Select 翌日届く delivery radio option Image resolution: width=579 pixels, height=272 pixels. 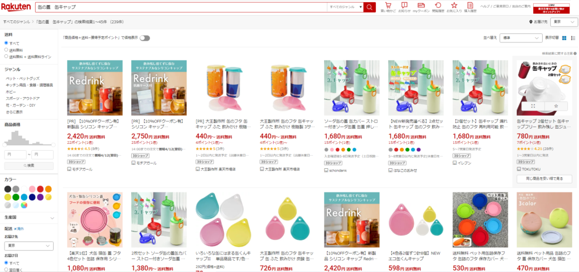coord(6,269)
